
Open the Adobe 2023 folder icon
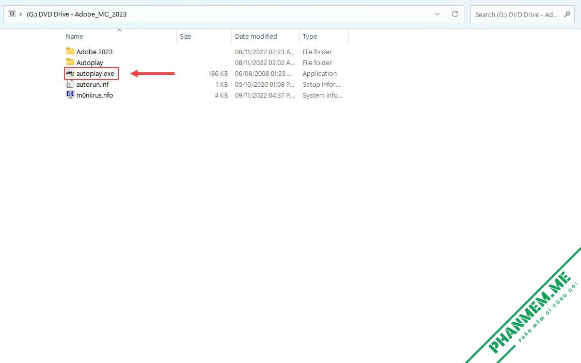point(70,51)
